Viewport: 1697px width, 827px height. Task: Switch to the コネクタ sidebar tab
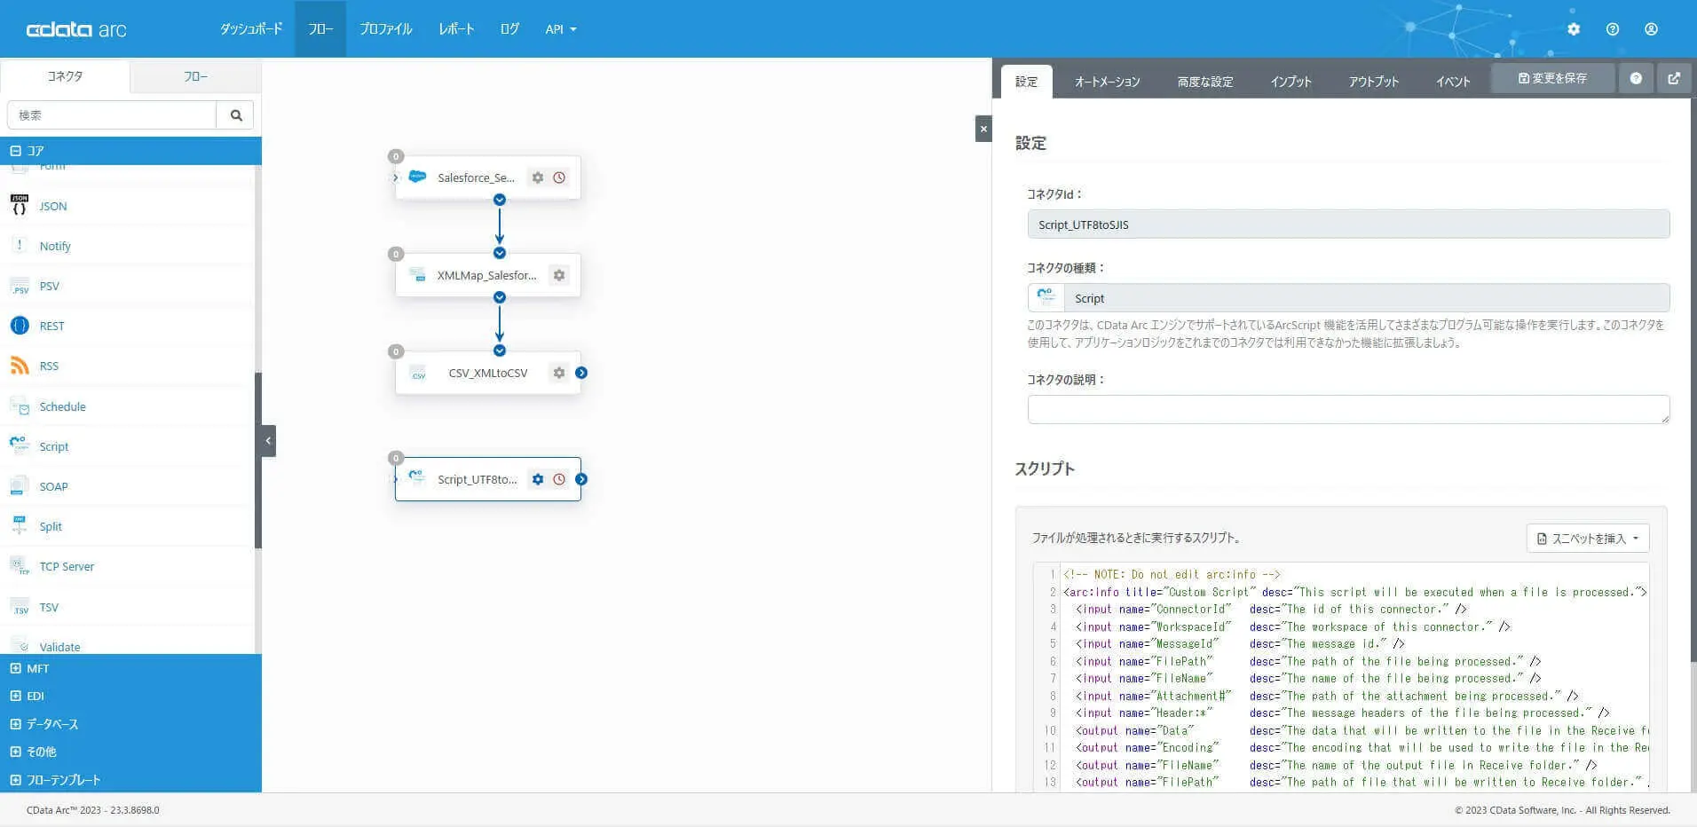[65, 76]
